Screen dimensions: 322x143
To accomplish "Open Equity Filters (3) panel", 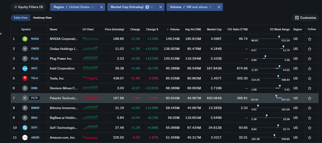I will point(29,7).
